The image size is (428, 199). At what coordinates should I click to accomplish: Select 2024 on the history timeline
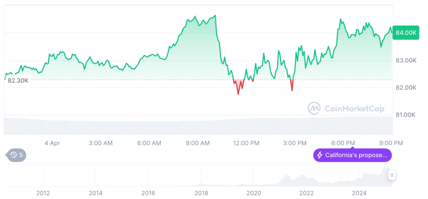point(359,193)
